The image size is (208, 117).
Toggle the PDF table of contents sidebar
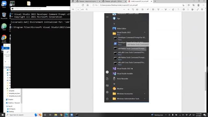(x=73, y=9)
